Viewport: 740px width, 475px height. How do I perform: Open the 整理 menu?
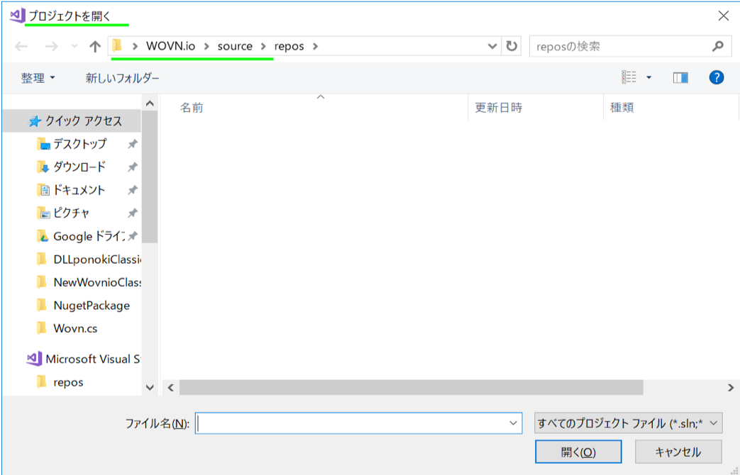pyautogui.click(x=38, y=78)
